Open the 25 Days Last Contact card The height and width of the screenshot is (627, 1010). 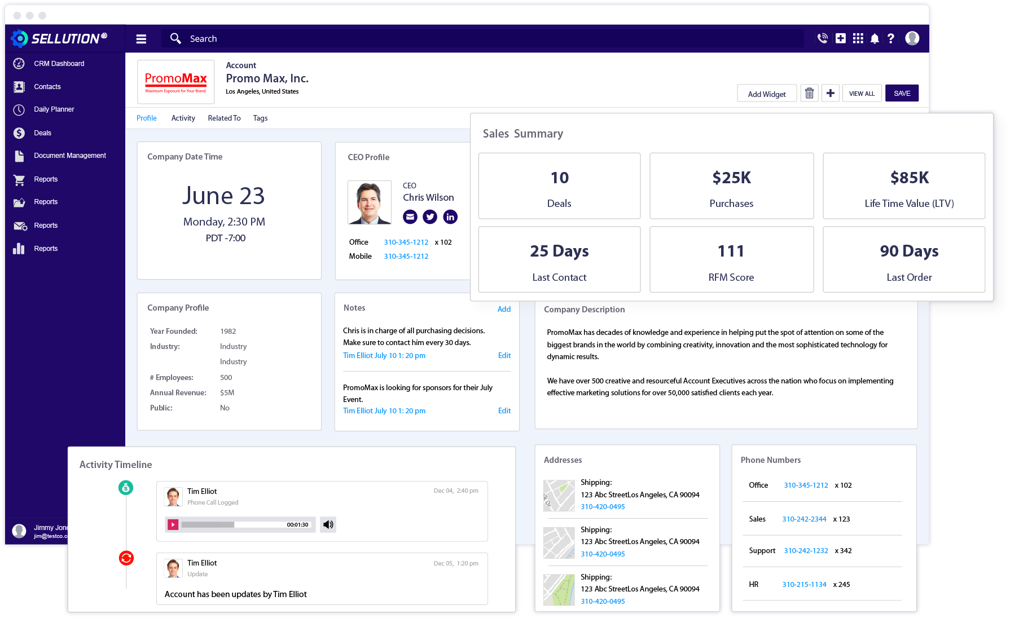pyautogui.click(x=559, y=259)
